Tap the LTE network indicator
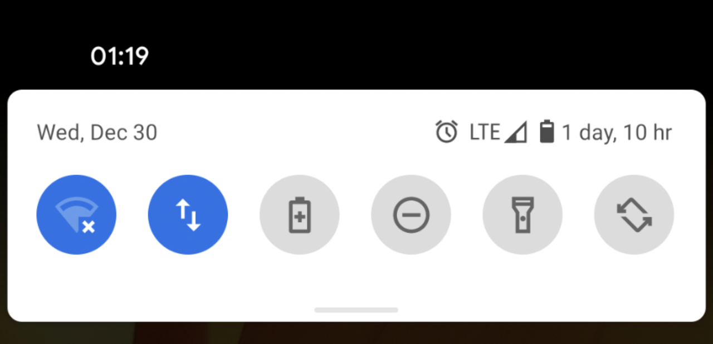 pyautogui.click(x=485, y=132)
